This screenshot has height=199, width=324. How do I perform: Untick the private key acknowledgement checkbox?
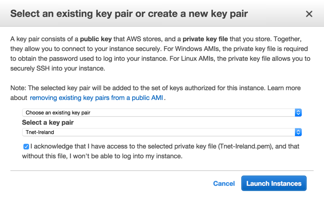click(26, 147)
